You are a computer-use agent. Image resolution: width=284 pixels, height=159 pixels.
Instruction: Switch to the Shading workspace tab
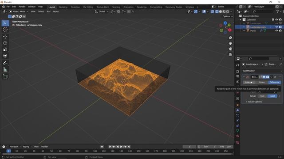(116, 7)
